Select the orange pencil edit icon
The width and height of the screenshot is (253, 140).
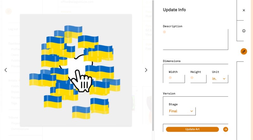[x=244, y=51]
